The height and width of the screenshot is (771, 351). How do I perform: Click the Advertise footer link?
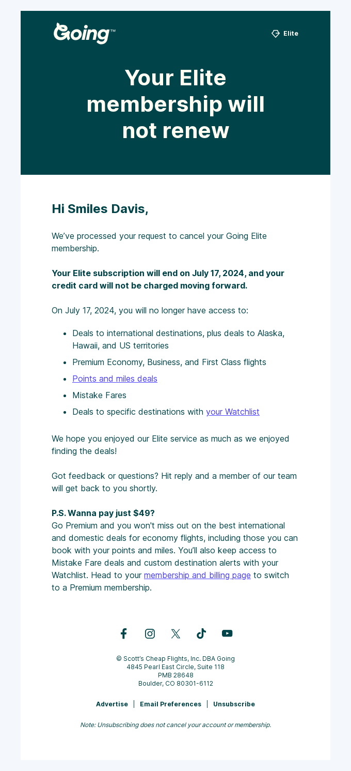112,704
